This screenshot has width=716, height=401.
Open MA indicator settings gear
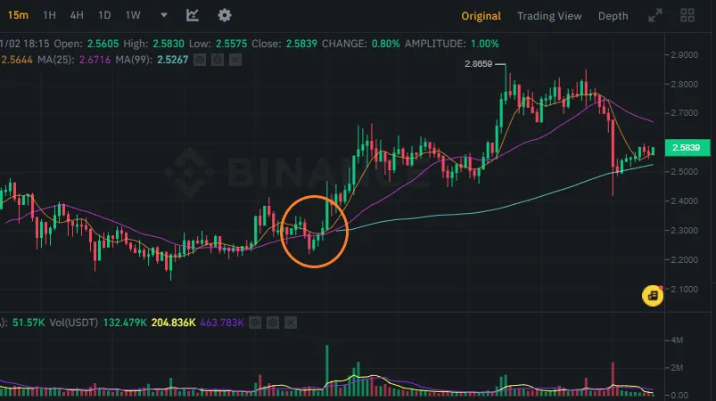pos(218,60)
